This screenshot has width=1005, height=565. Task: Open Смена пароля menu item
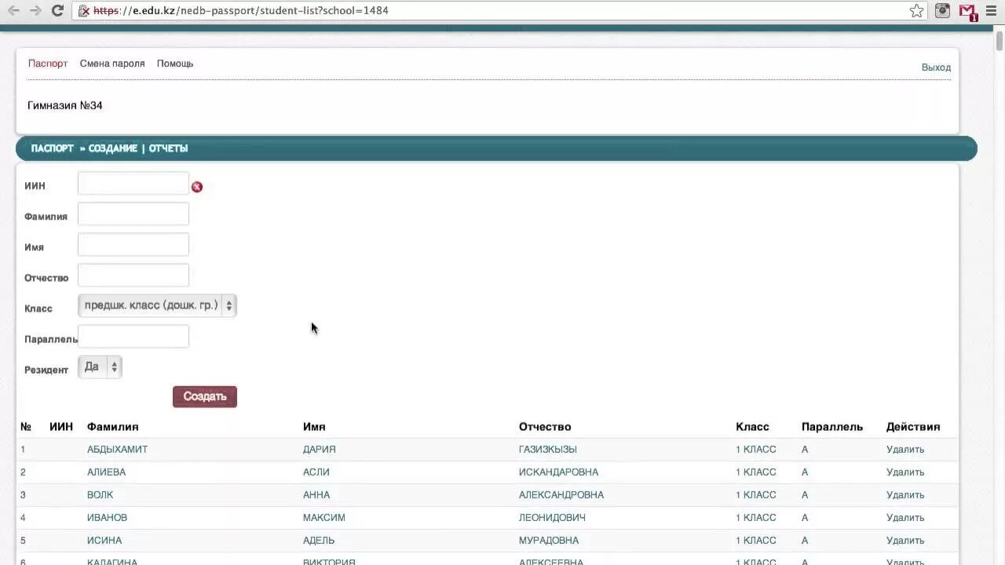[x=112, y=64]
